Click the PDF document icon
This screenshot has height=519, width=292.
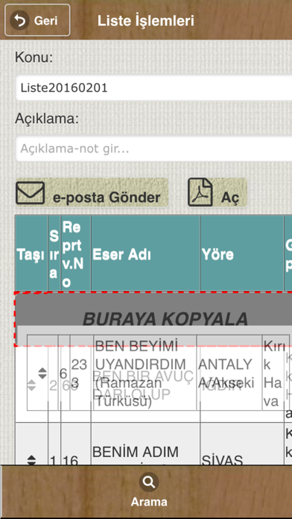200,192
